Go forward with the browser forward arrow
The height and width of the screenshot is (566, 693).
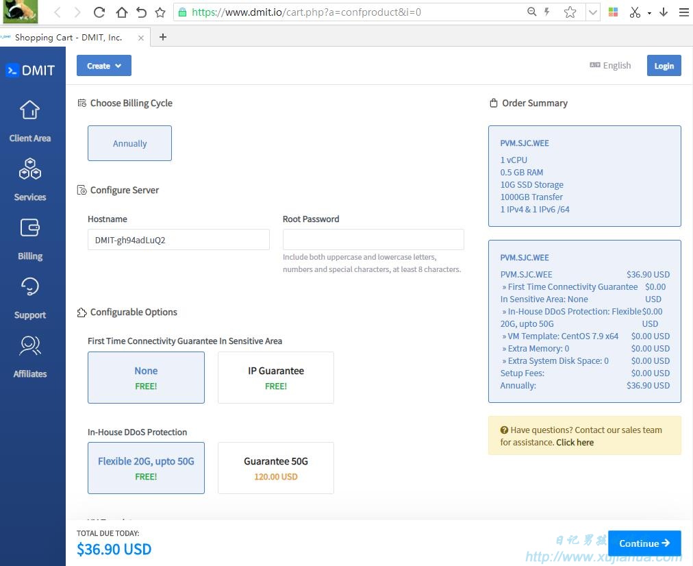(x=78, y=12)
